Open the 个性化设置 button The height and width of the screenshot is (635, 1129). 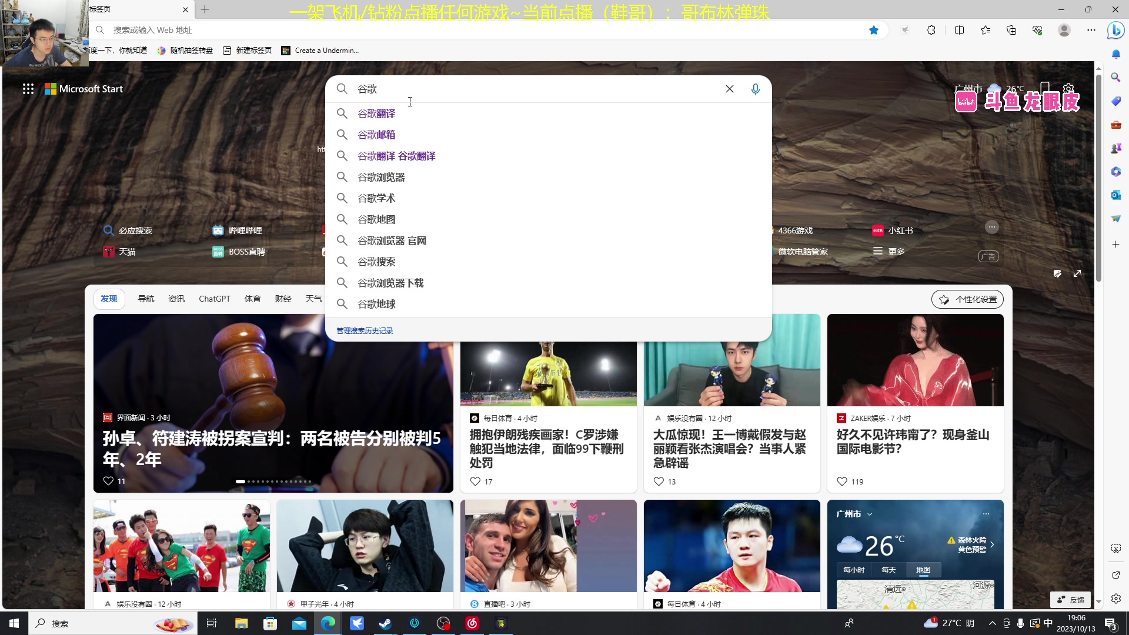[967, 299]
